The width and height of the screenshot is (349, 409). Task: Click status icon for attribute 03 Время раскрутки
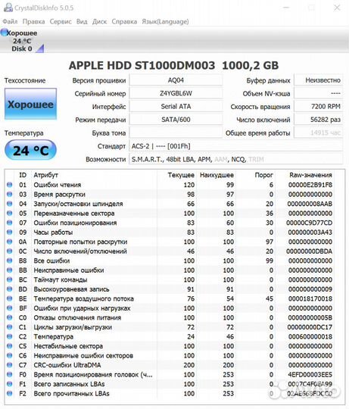pos(10,195)
